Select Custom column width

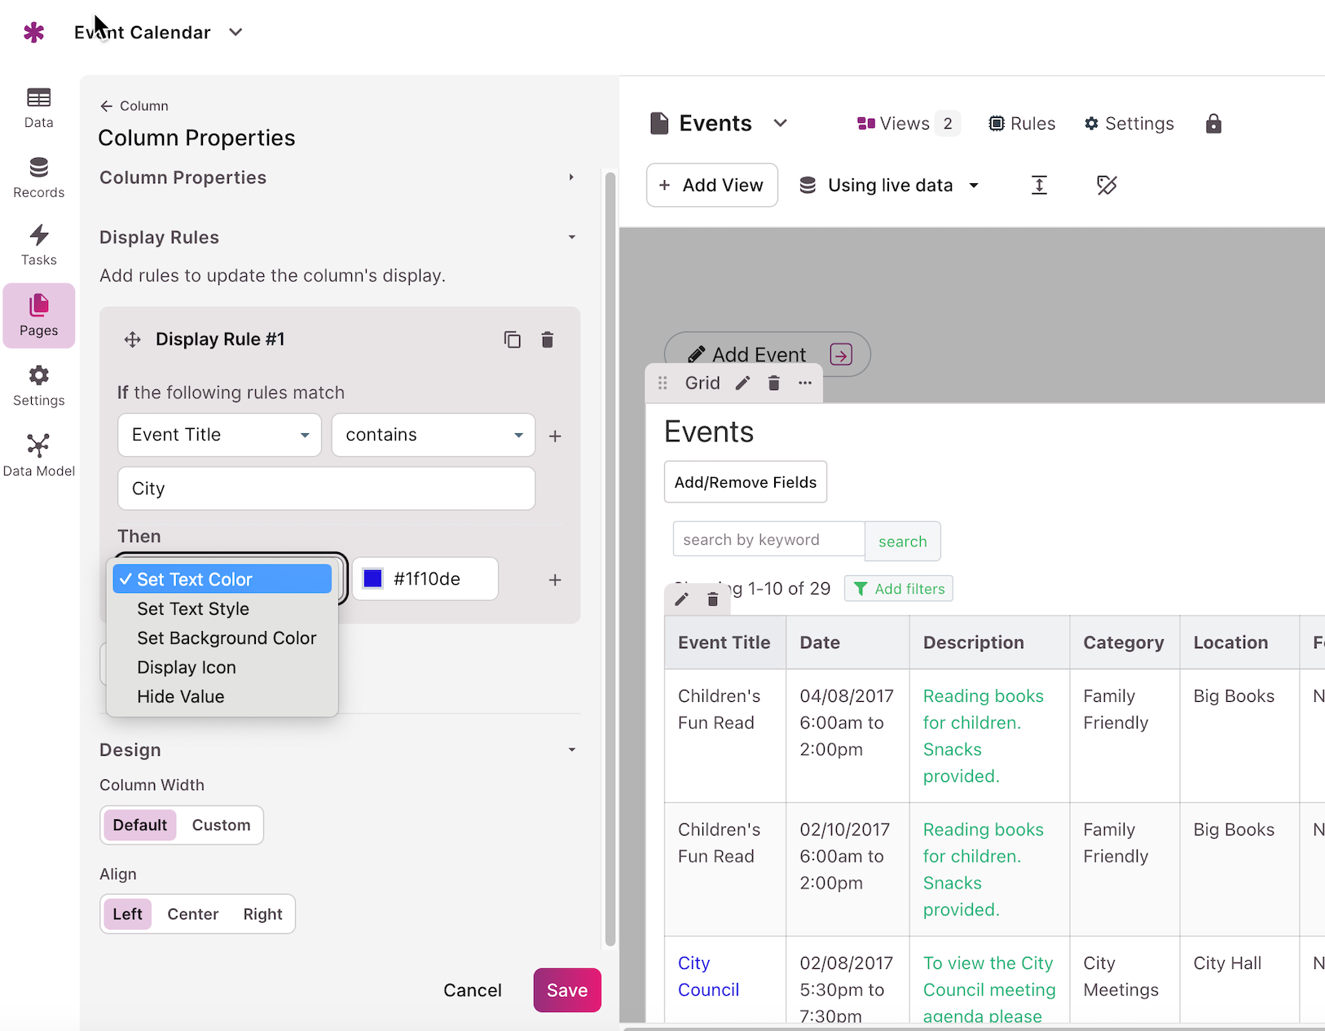221,825
